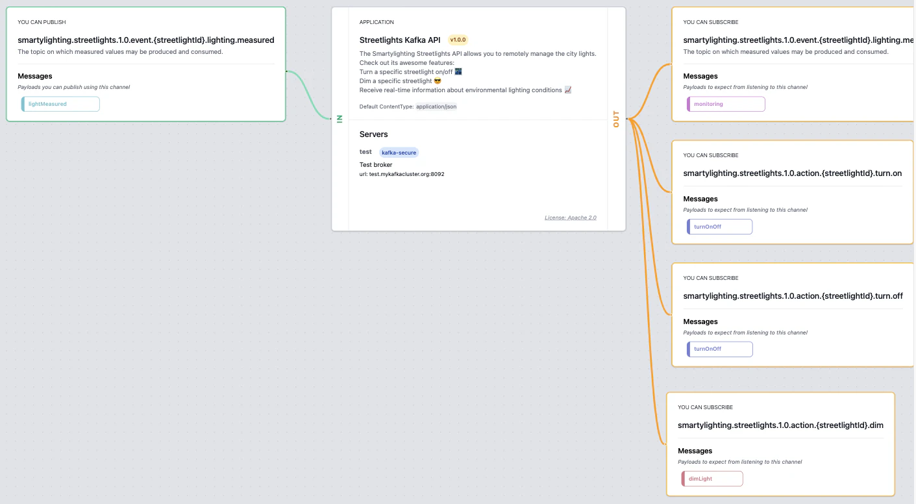This screenshot has height=504, width=916.
Task: Click 'Check out its awesome features:' text
Action: point(407,62)
